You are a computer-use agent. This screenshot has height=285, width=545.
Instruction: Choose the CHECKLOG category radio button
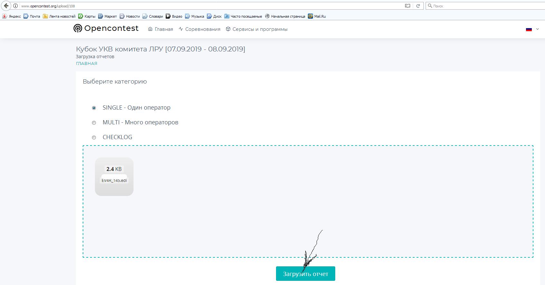[x=94, y=138]
